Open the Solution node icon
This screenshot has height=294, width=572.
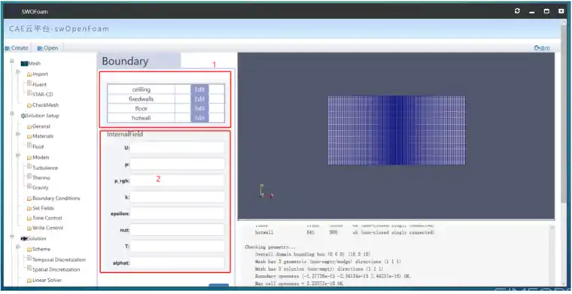(24, 238)
